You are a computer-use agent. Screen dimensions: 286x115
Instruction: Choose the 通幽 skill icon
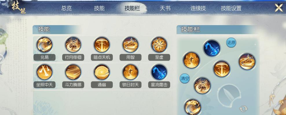pyautogui.click(x=102, y=72)
